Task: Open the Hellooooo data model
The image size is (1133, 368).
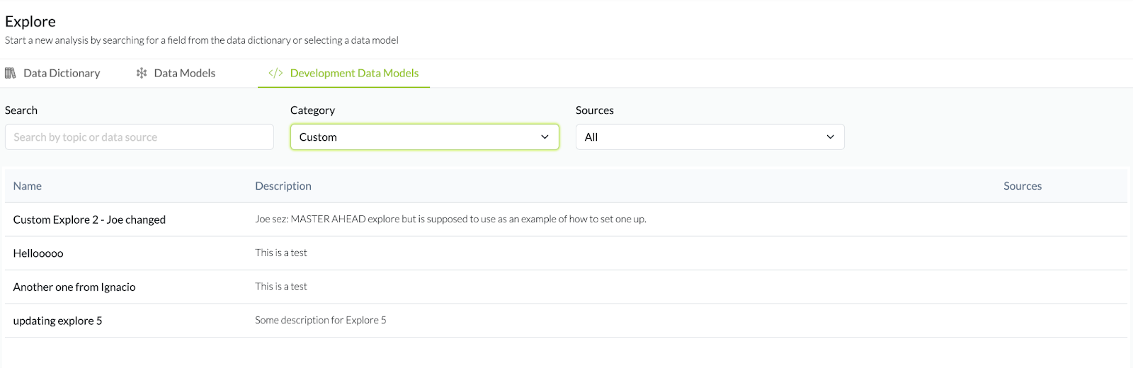Action: pos(38,253)
